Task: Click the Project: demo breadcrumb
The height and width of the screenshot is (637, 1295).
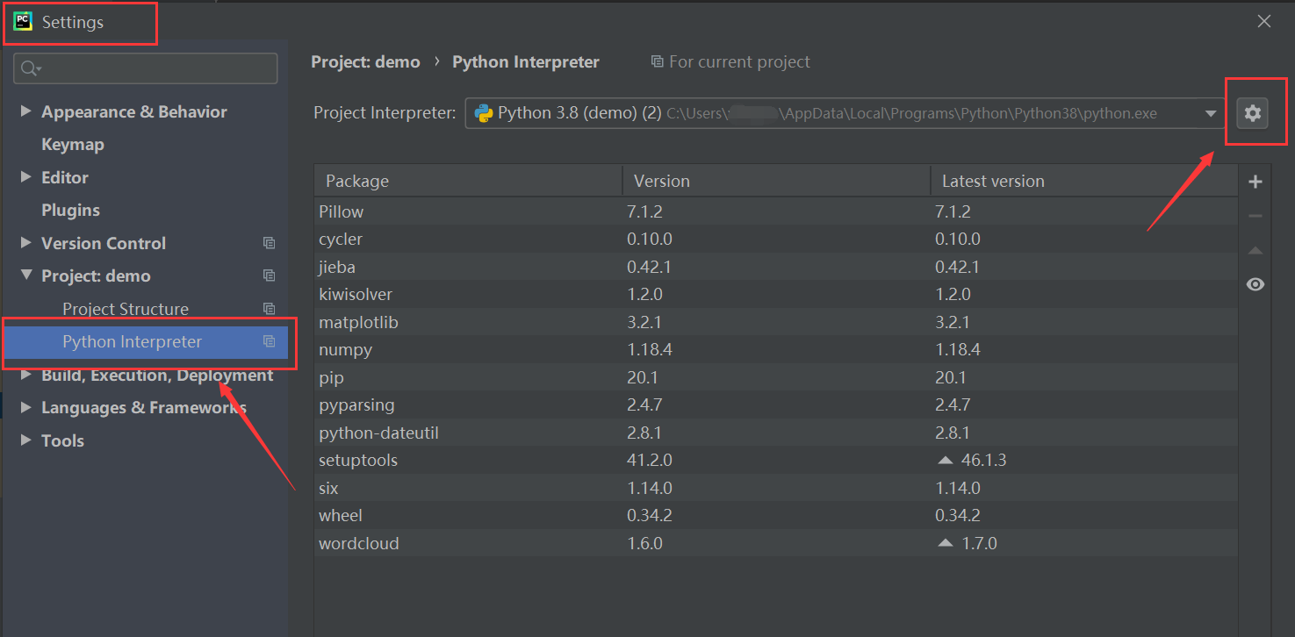Action: click(x=365, y=62)
